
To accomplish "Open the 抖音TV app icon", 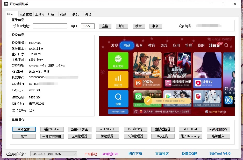I will pyautogui.click(x=198, y=83).
